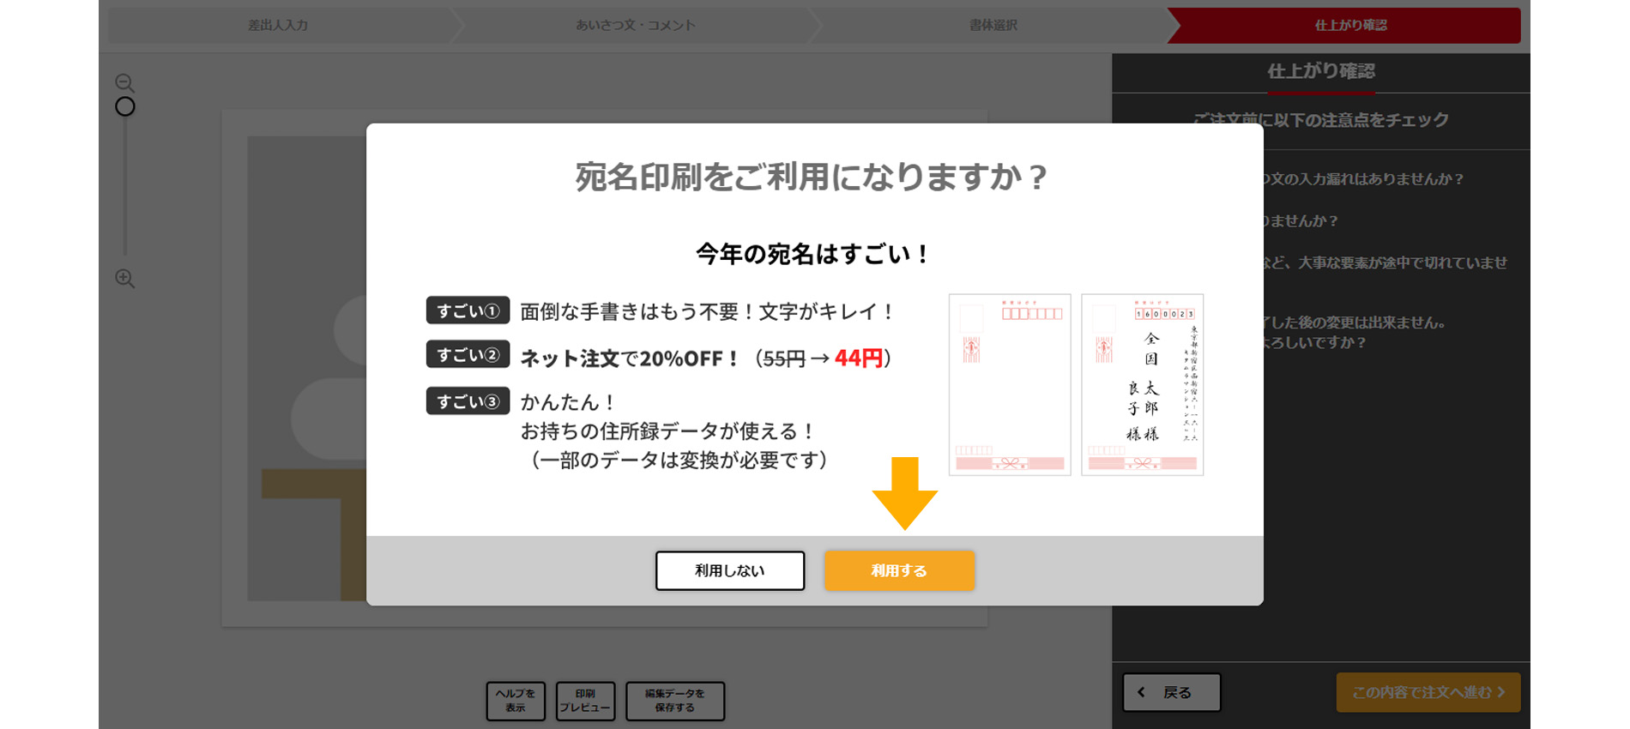Click the text 今年の宛名はすごい!
1630x729 pixels.
[x=812, y=254]
